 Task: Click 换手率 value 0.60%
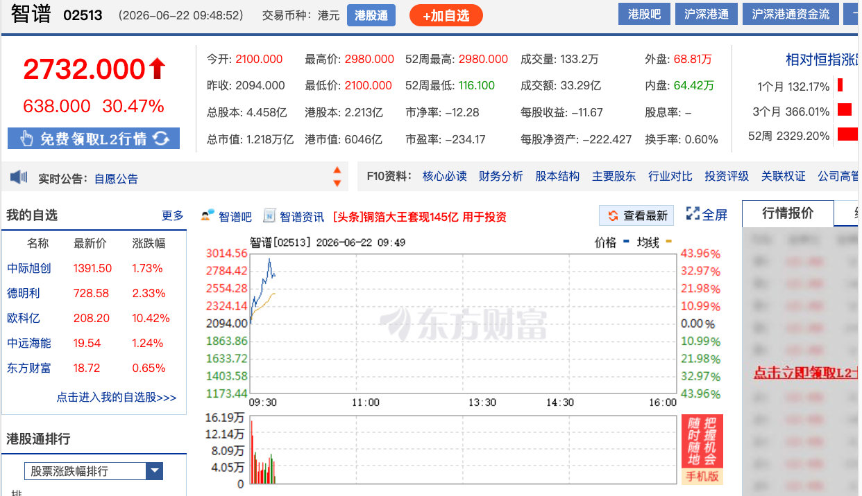pyautogui.click(x=701, y=139)
